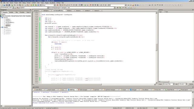
Task: Click the Open file toolbar icon
Action: pos(4,5)
